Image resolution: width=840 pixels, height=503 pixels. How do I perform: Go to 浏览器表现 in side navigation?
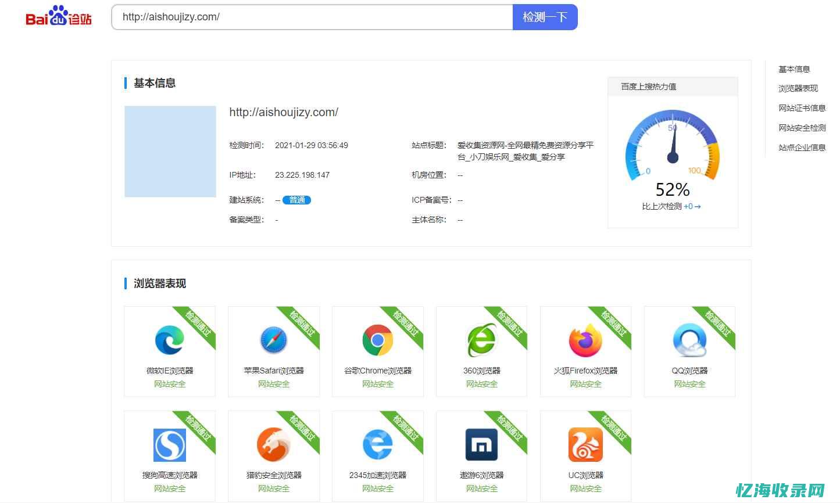point(798,88)
